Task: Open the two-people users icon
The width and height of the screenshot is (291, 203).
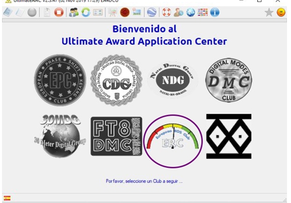Action: (x=74, y=13)
